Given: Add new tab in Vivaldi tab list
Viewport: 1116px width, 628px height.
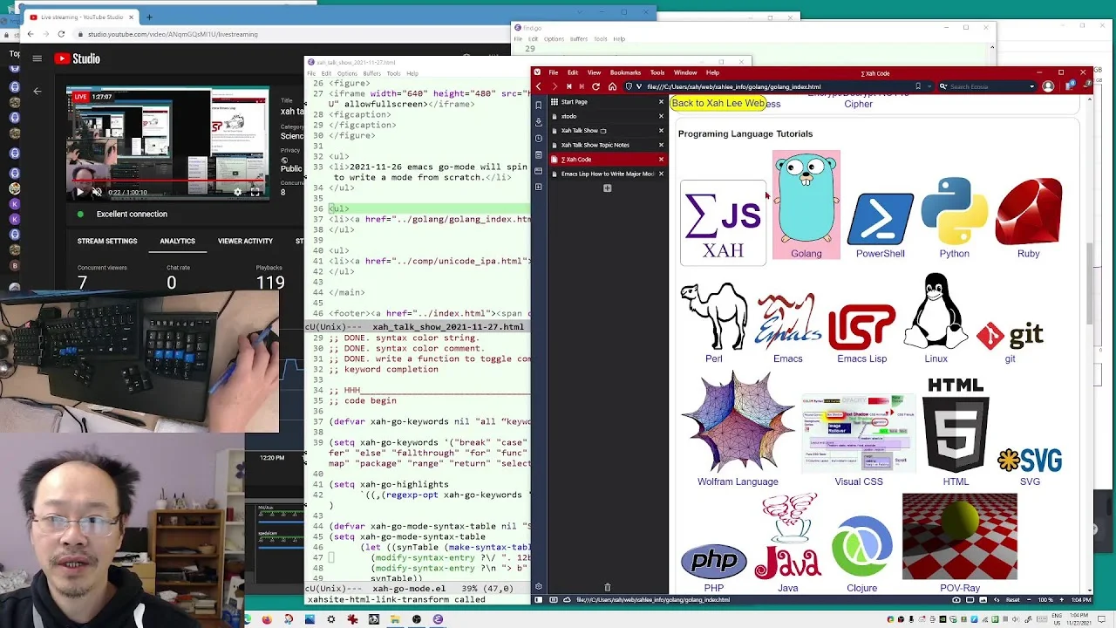Looking at the screenshot, I should 608,188.
